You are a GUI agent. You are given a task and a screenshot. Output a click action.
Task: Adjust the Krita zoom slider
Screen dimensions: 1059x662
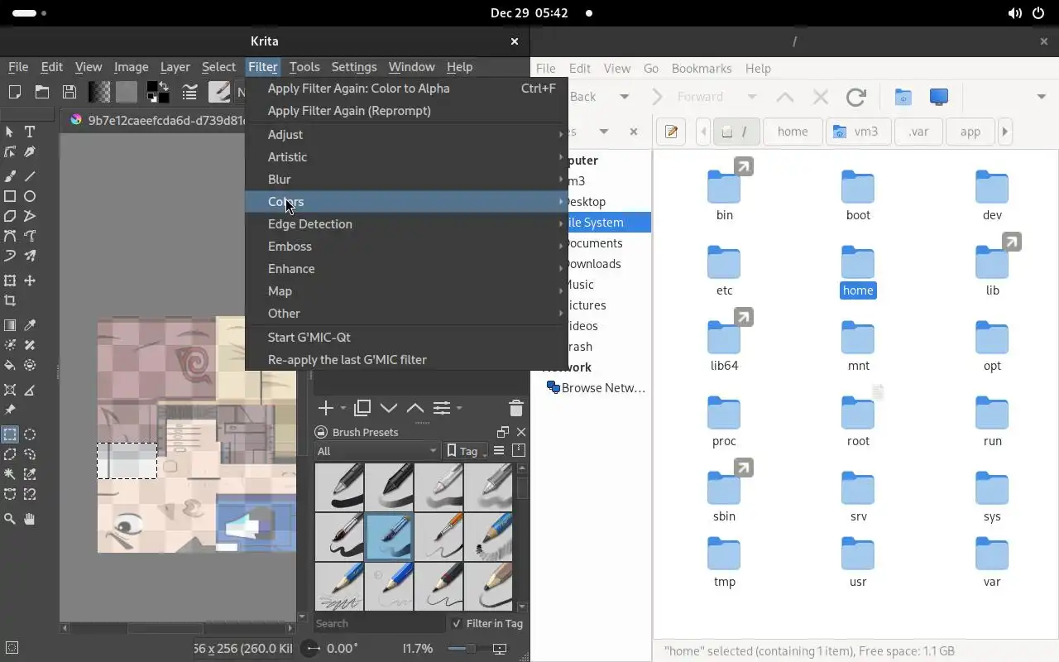470,649
